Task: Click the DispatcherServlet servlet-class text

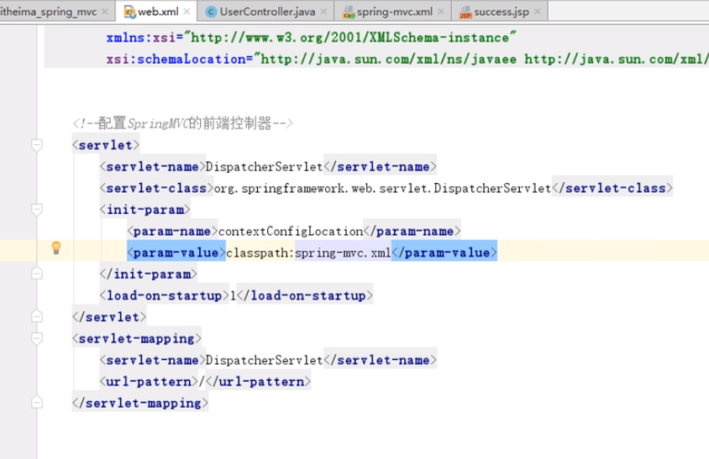Action: 382,188
